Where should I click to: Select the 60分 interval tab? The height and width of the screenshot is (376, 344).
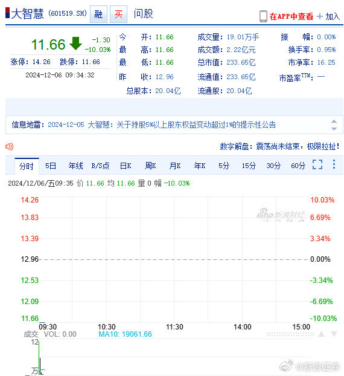tap(298, 166)
